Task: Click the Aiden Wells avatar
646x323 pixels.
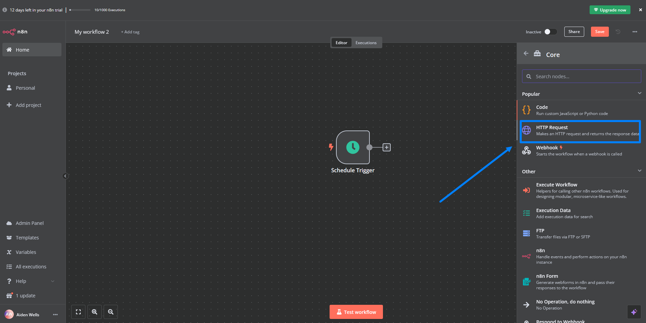Action: 9,314
